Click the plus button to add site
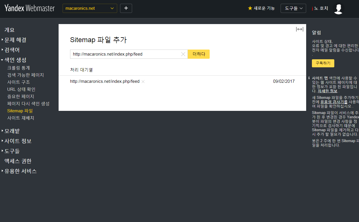The width and height of the screenshot is (359, 222). [x=126, y=8]
